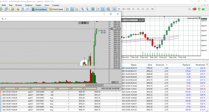Viewport: 209px width, 112px height.
Task: Open the Сервис menu
Action: click(38, 5)
